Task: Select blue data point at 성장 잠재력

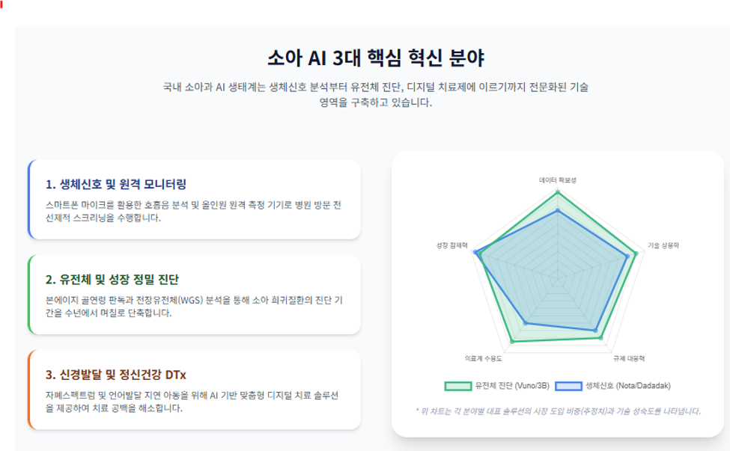Action: click(x=475, y=253)
